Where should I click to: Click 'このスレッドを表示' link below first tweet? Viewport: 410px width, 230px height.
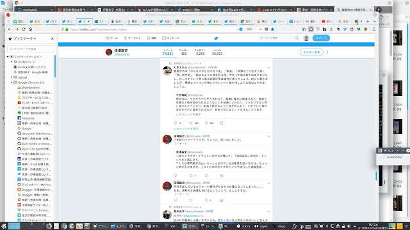(186, 128)
